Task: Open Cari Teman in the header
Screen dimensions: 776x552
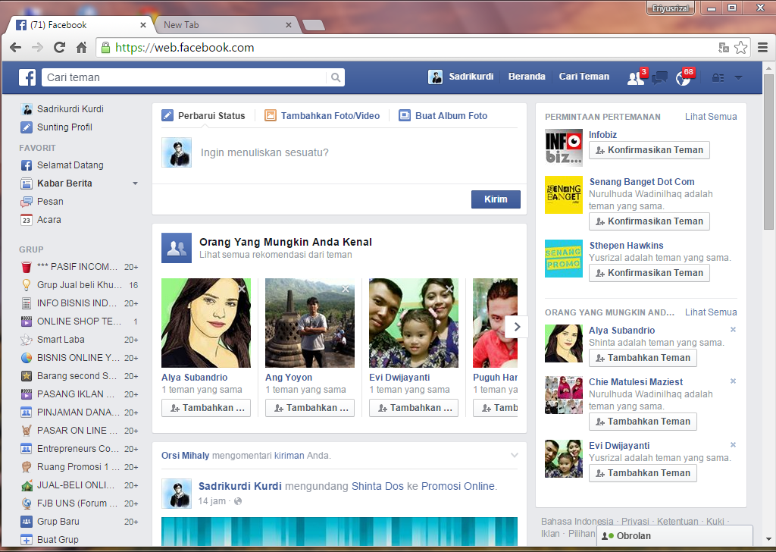Action: pos(584,77)
